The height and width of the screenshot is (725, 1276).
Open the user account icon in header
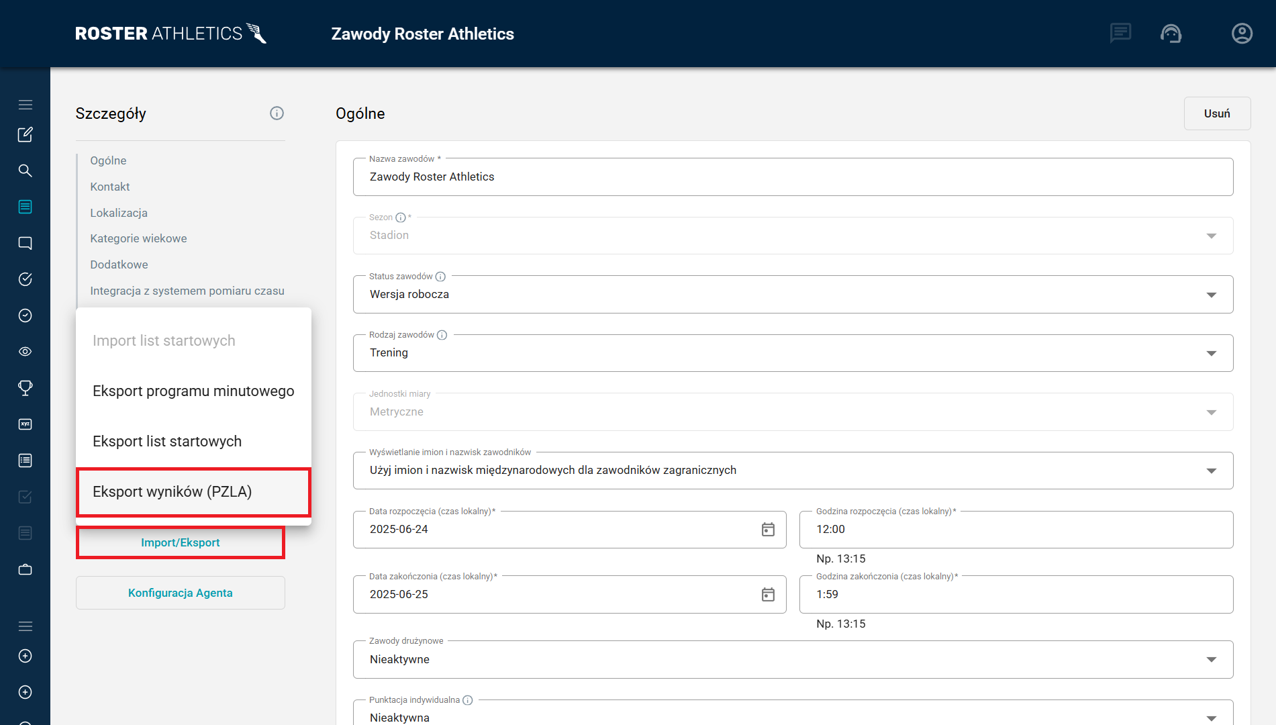tap(1242, 33)
